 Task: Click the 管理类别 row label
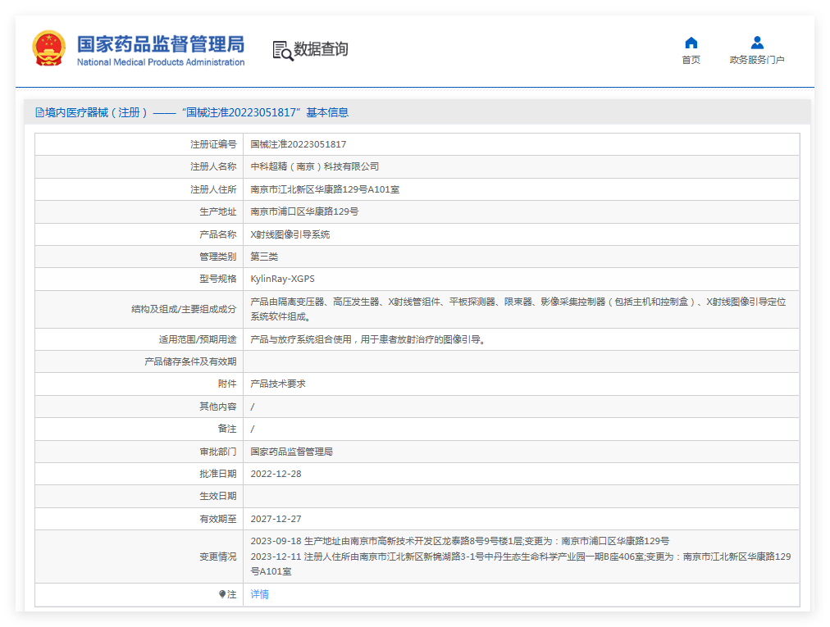click(218, 257)
